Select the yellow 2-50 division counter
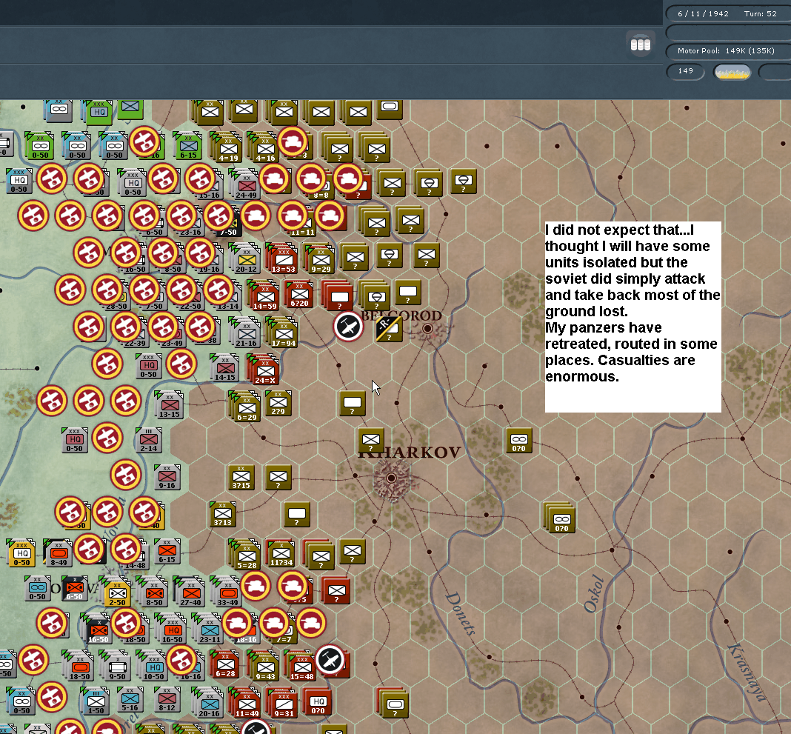Image resolution: width=791 pixels, height=734 pixels. coord(116,593)
